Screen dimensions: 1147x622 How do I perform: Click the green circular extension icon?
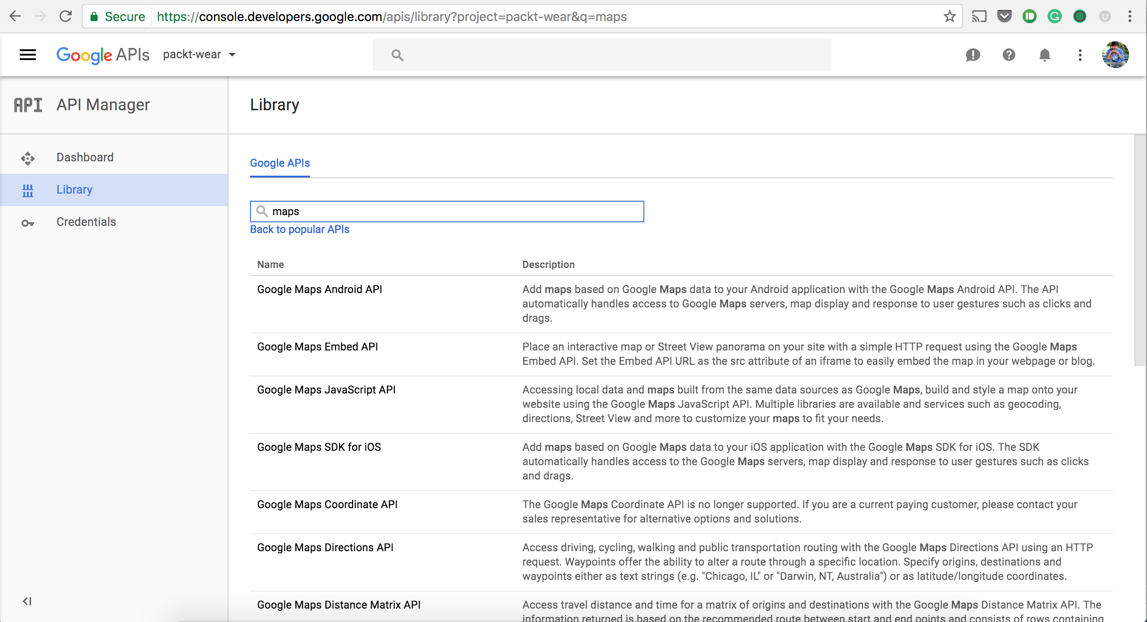click(x=1080, y=17)
